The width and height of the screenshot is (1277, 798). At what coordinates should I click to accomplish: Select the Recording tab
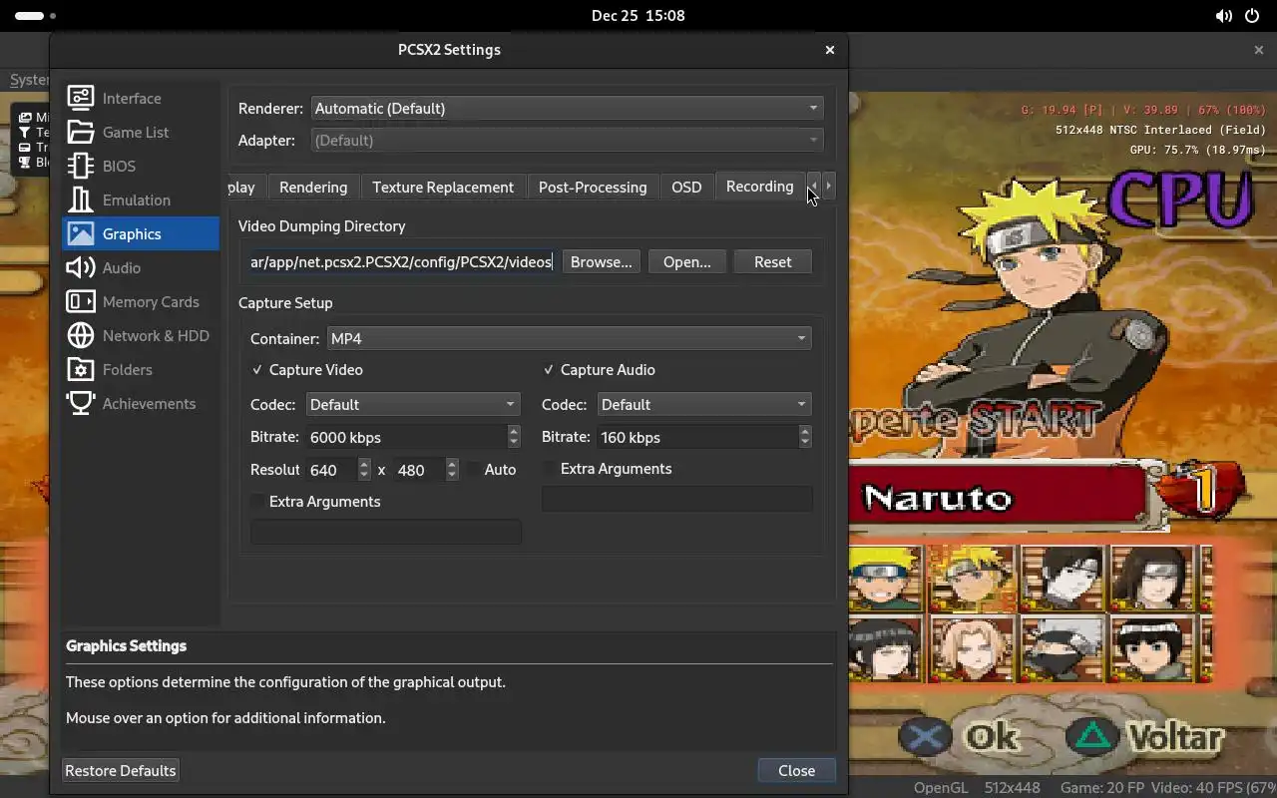click(760, 186)
